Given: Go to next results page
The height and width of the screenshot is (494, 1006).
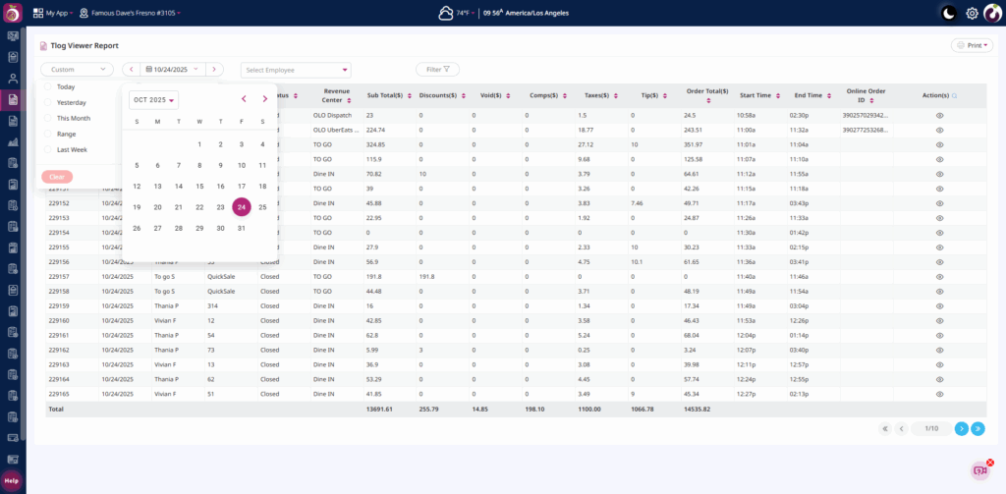Looking at the screenshot, I should point(961,428).
